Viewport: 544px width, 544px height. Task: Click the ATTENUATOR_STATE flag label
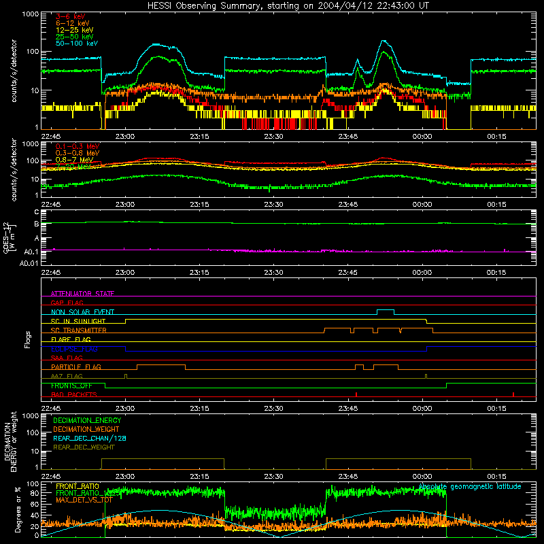tap(82, 294)
